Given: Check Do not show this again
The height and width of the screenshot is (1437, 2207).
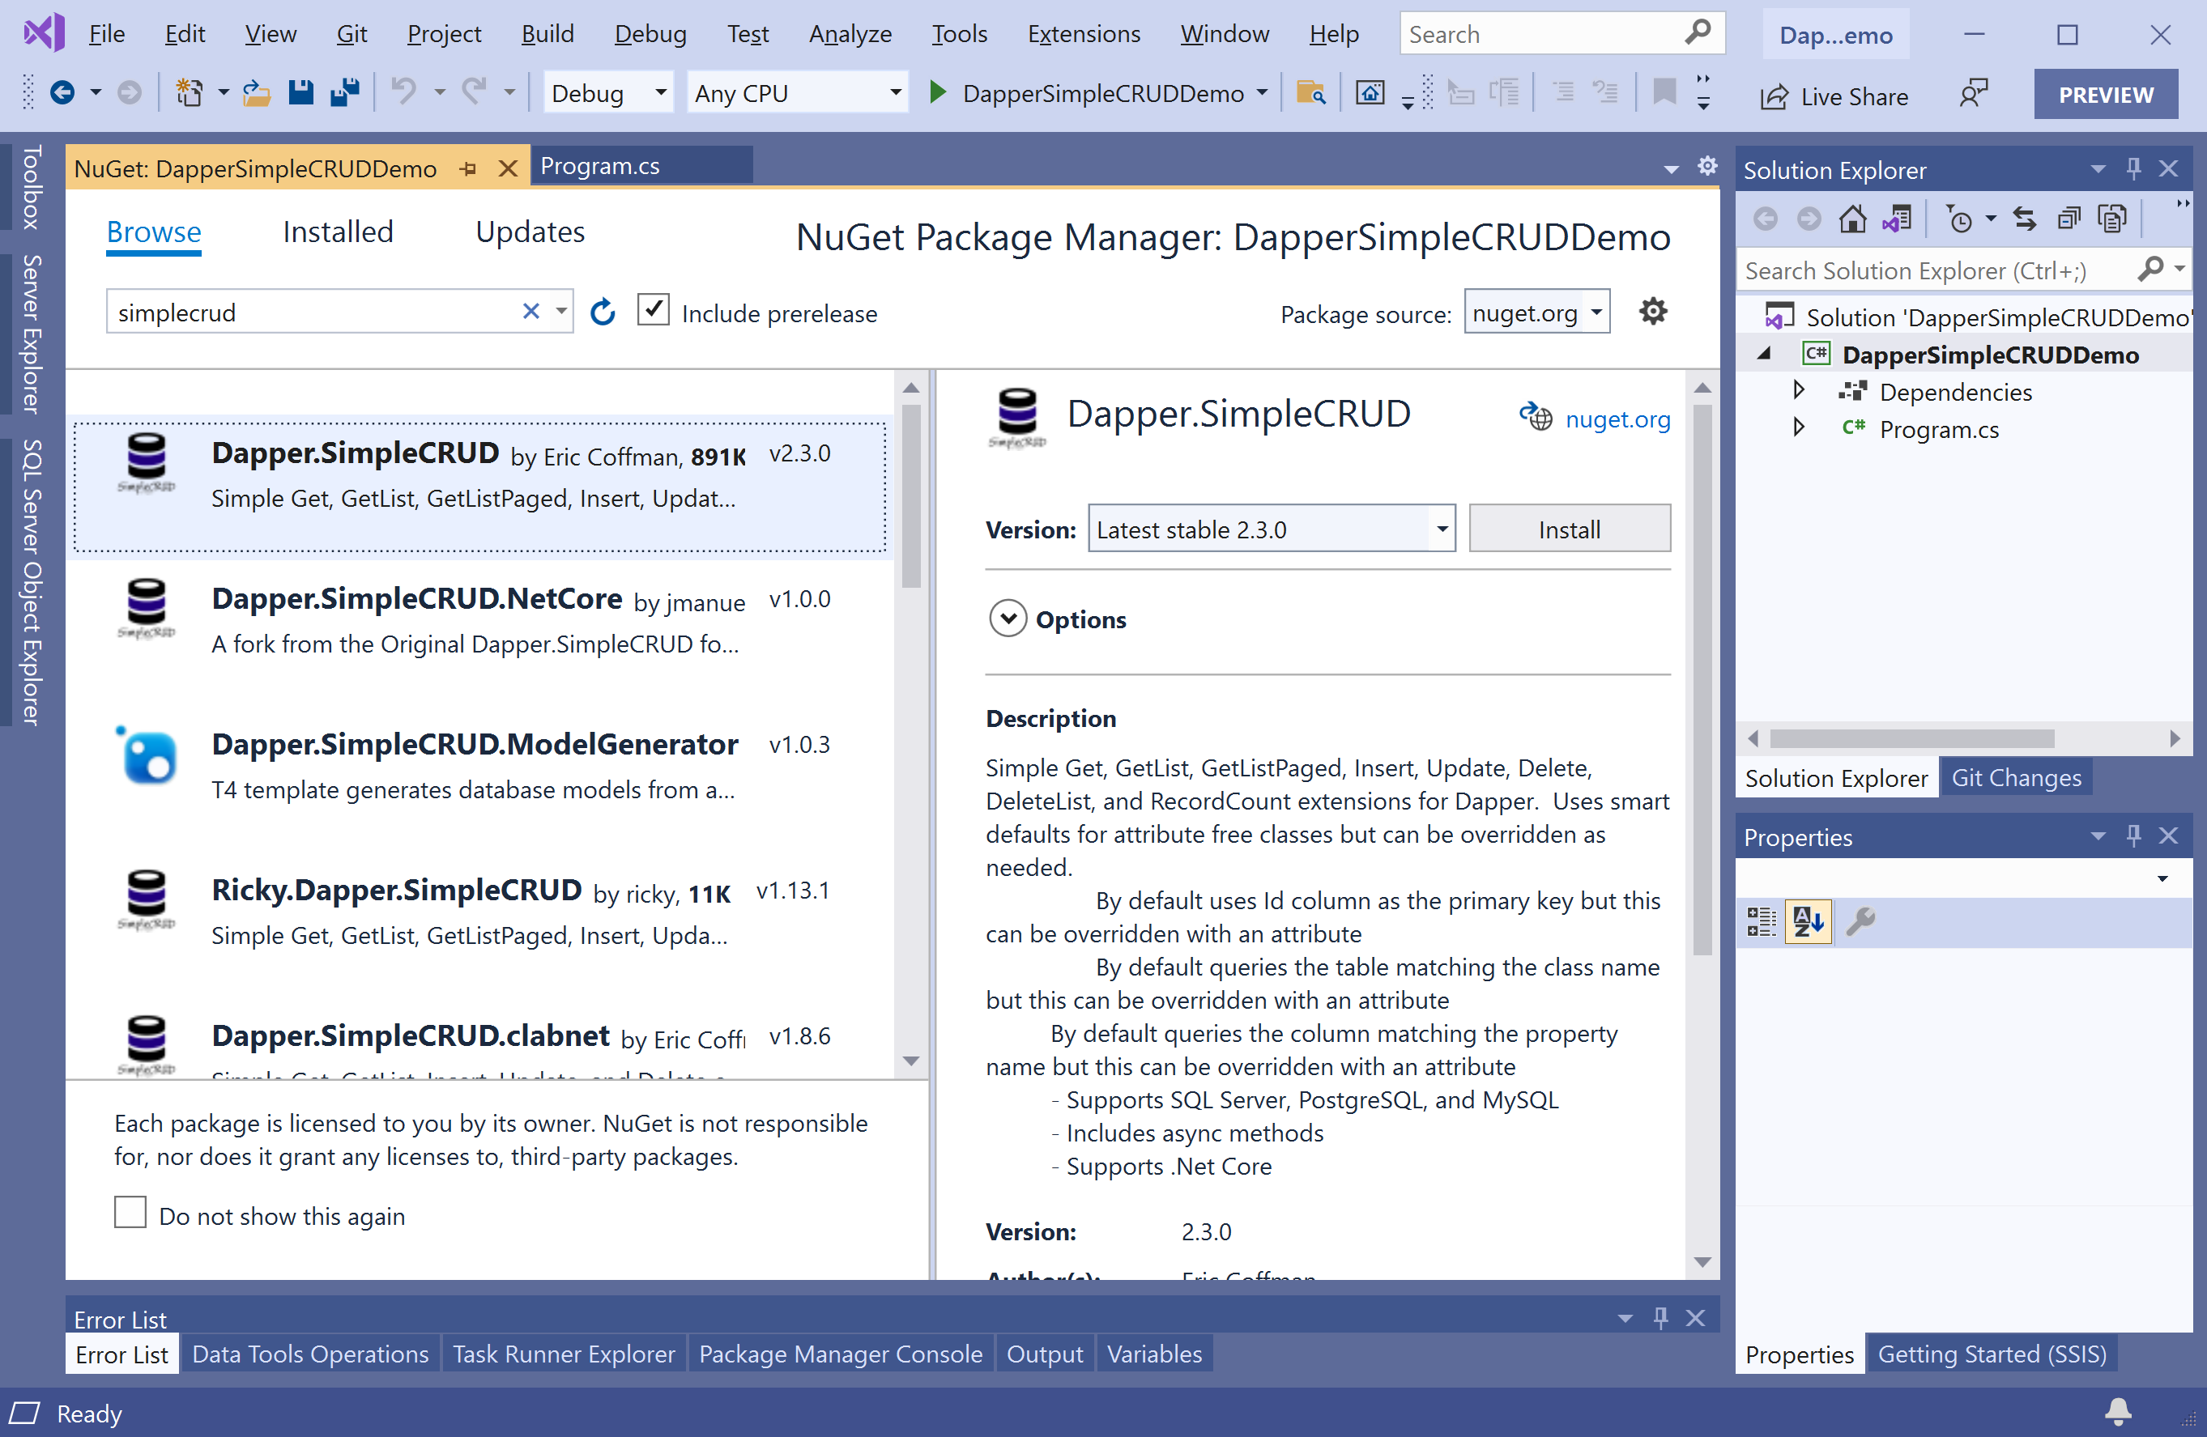Looking at the screenshot, I should coord(130,1213).
